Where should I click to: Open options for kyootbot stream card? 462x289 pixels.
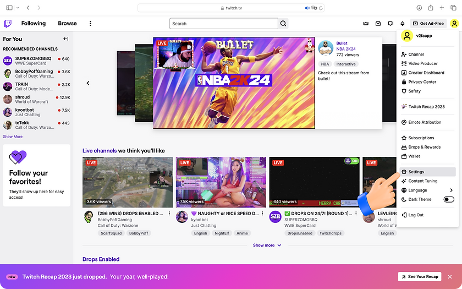[262, 213]
